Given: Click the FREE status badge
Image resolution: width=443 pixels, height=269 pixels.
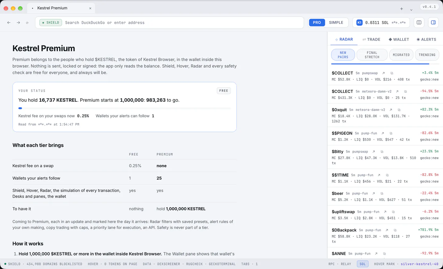Looking at the screenshot, I should point(224,91).
